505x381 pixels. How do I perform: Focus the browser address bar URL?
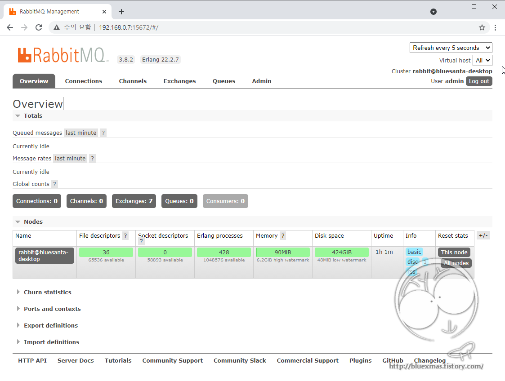click(x=129, y=28)
